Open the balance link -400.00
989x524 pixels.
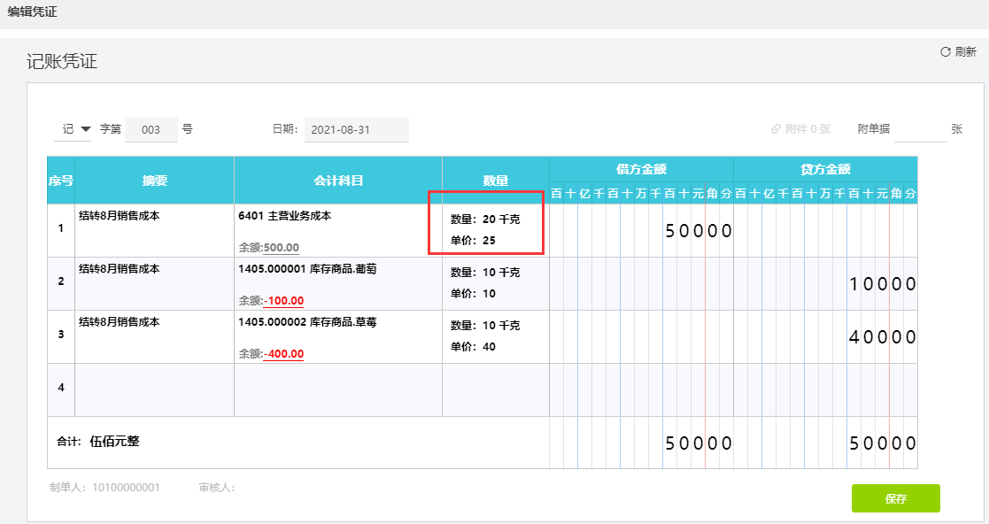pyautogui.click(x=284, y=354)
